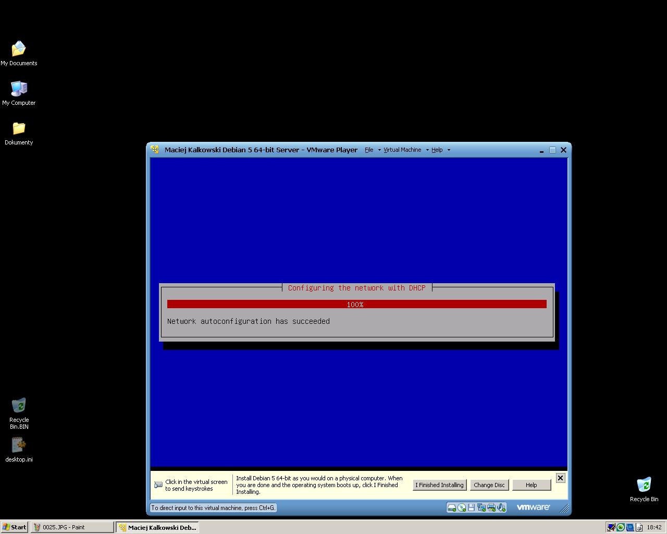The width and height of the screenshot is (667, 534).
Task: Click the network adapter device icon
Action: click(x=481, y=507)
